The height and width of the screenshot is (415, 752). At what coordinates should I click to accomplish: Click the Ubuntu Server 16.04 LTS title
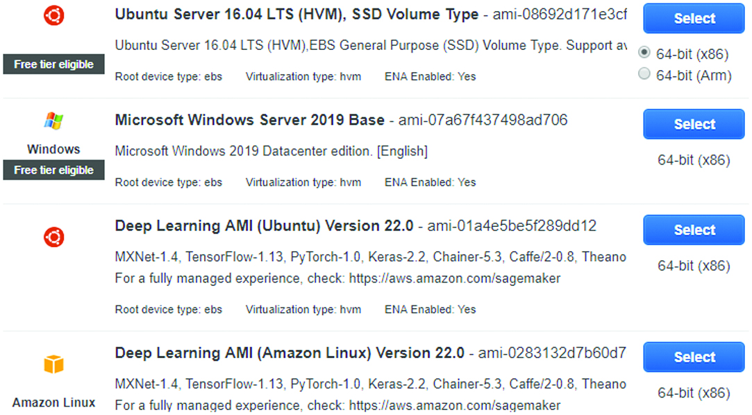click(296, 15)
